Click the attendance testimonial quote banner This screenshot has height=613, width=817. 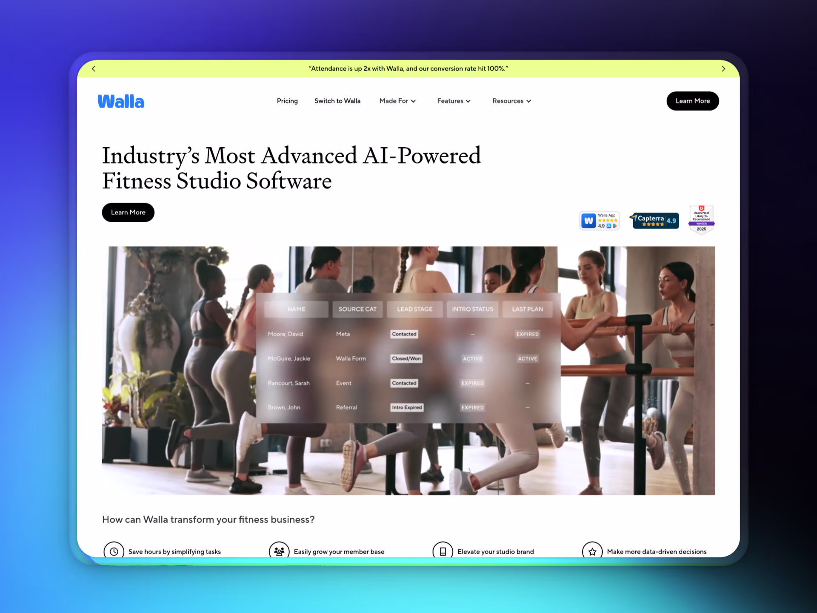(x=408, y=69)
